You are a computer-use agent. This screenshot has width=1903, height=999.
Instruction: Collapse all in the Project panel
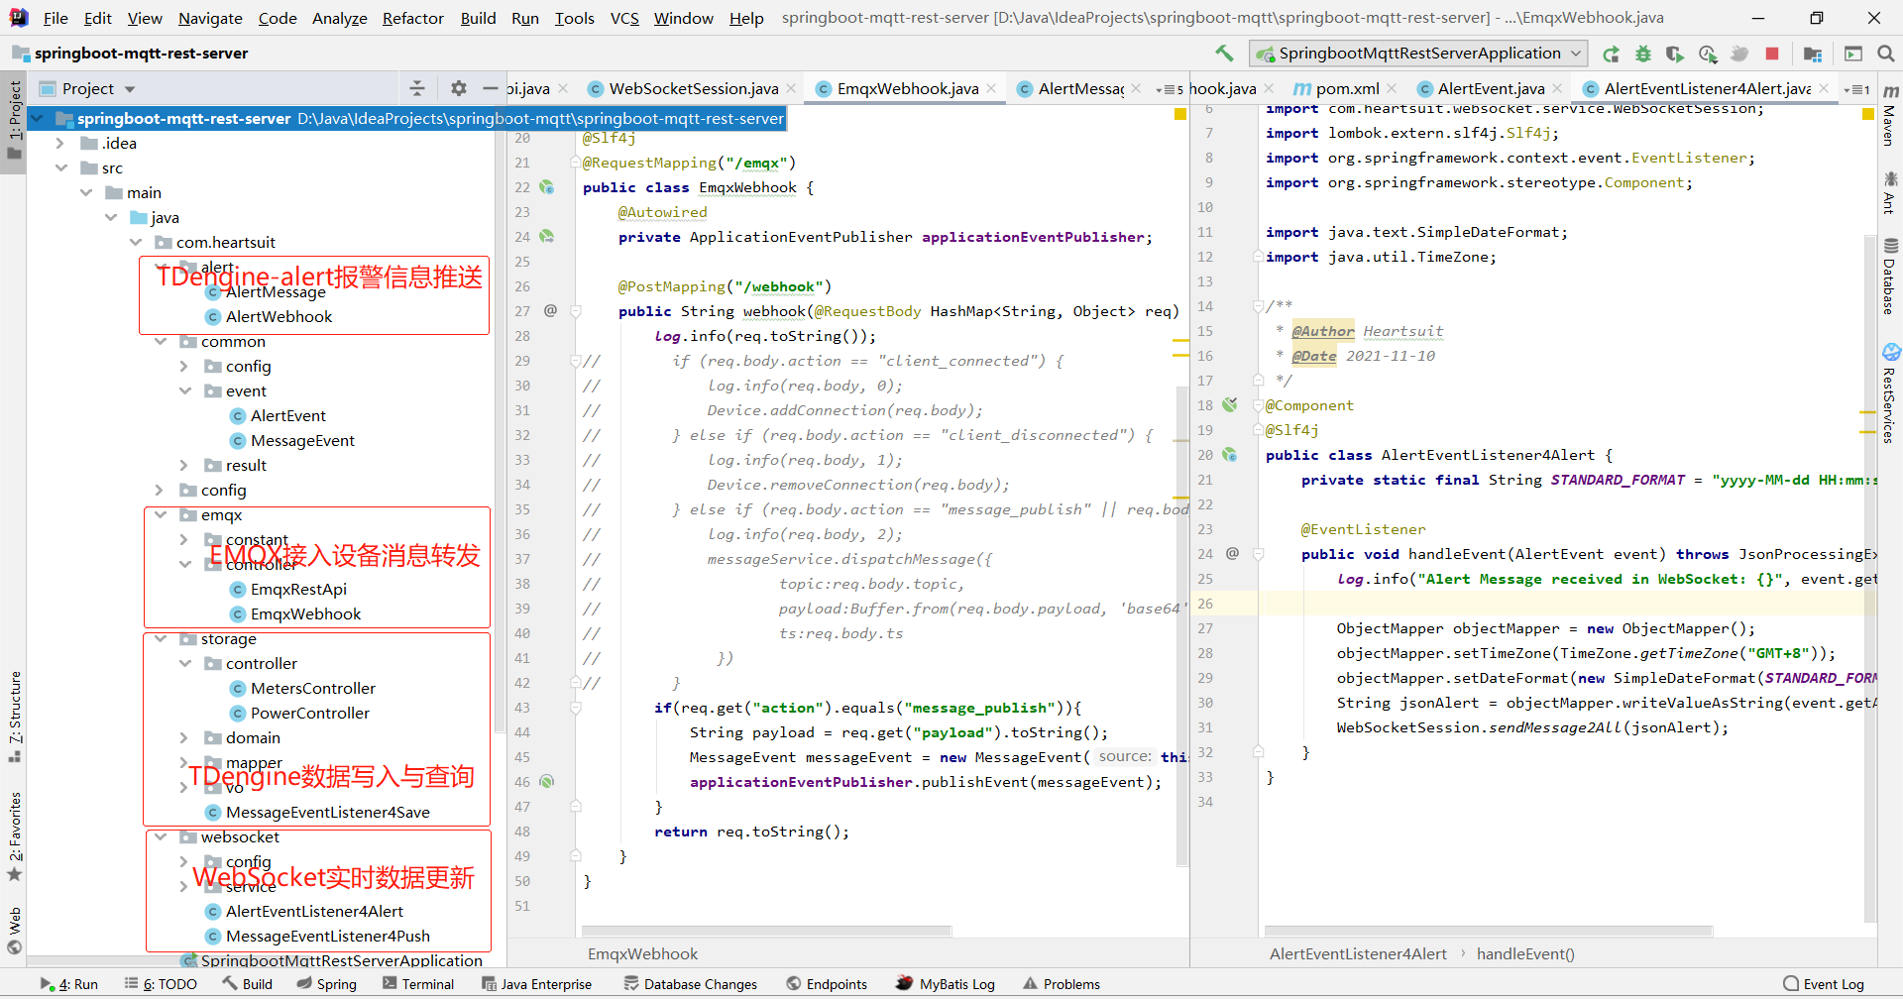pos(417,88)
